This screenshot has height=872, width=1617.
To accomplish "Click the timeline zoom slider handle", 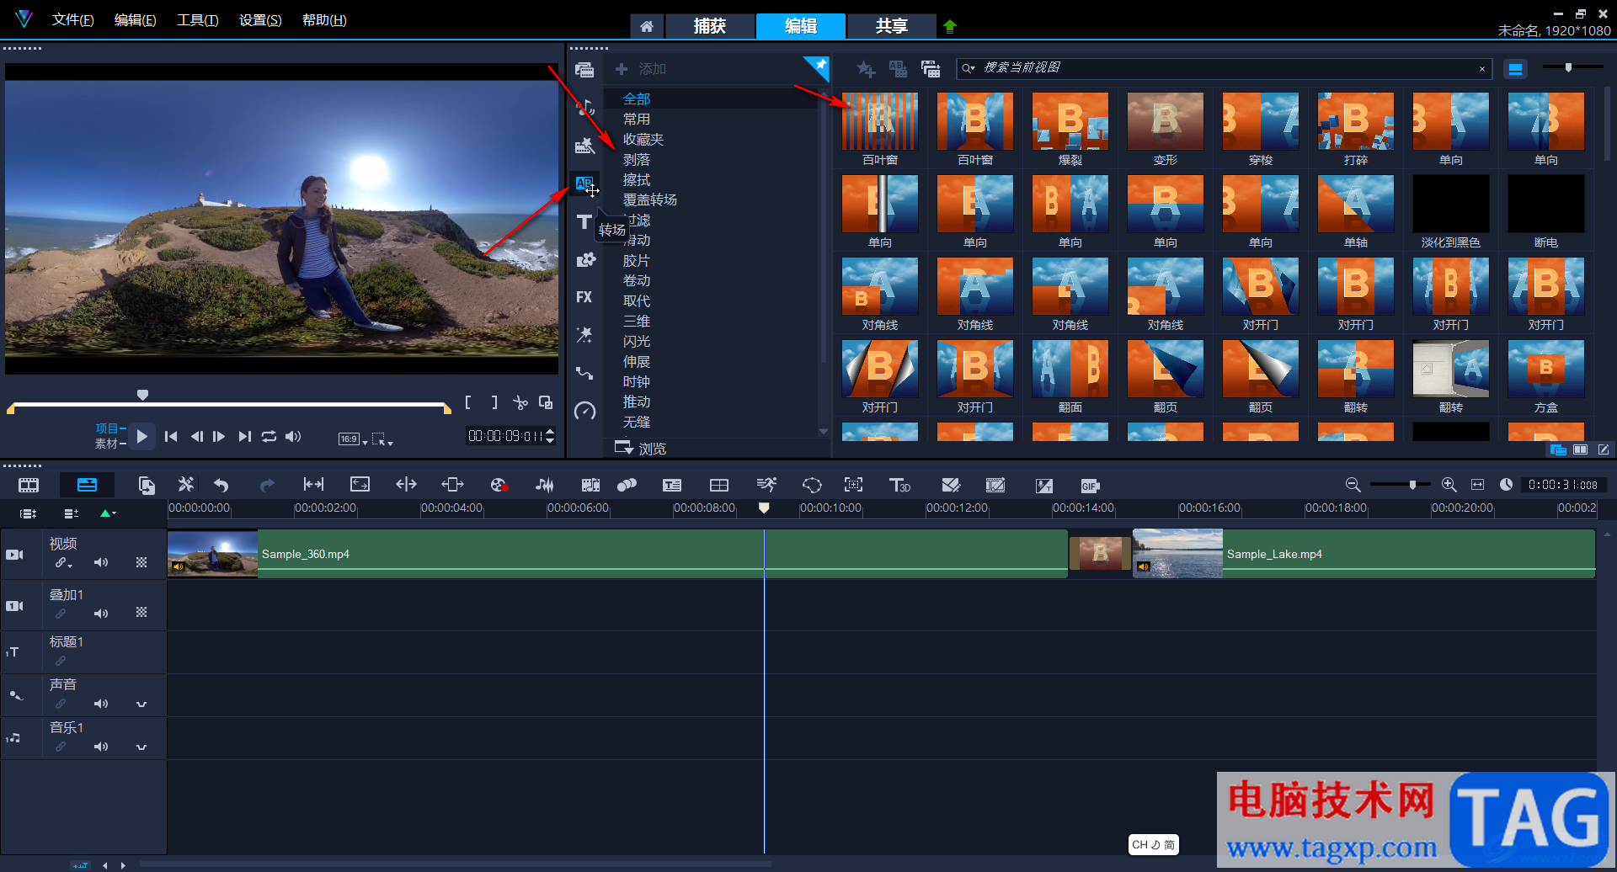I will [1412, 485].
